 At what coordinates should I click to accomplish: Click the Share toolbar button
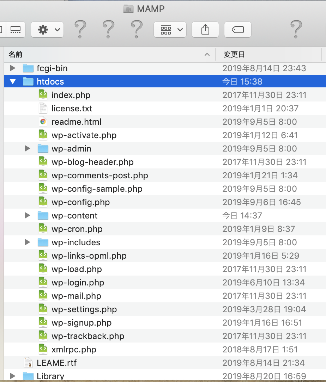205,30
